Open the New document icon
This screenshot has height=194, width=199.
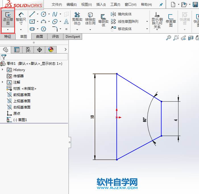coord(173,5)
